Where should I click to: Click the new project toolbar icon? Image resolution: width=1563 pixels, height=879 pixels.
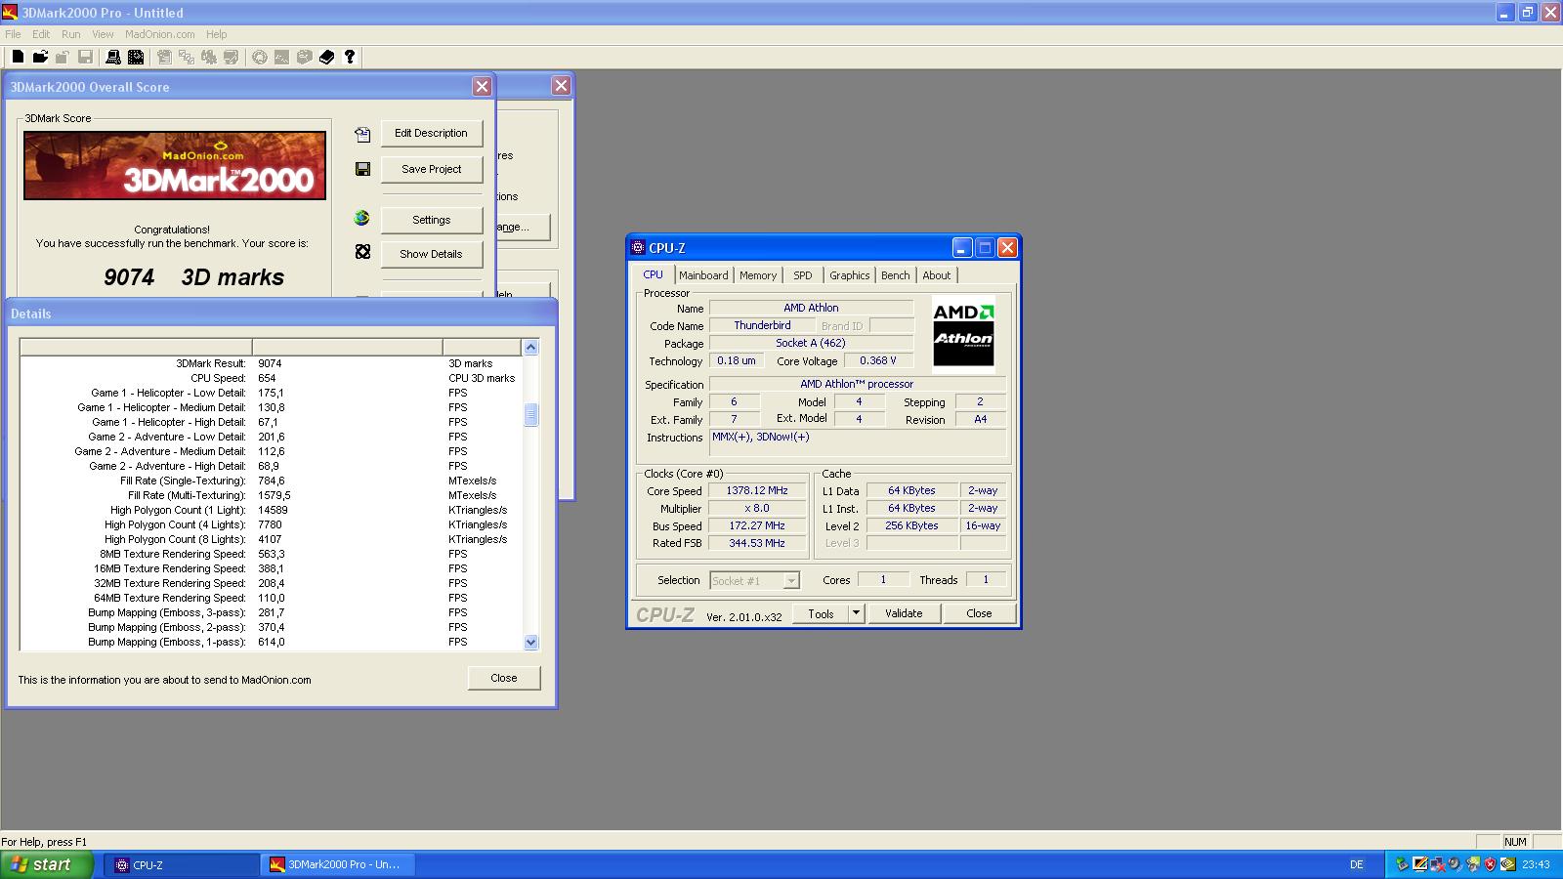tap(18, 58)
